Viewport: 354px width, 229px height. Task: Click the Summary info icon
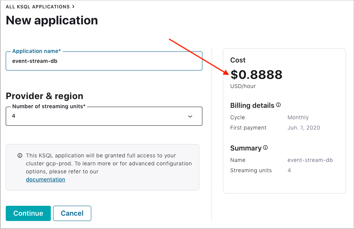(265, 148)
